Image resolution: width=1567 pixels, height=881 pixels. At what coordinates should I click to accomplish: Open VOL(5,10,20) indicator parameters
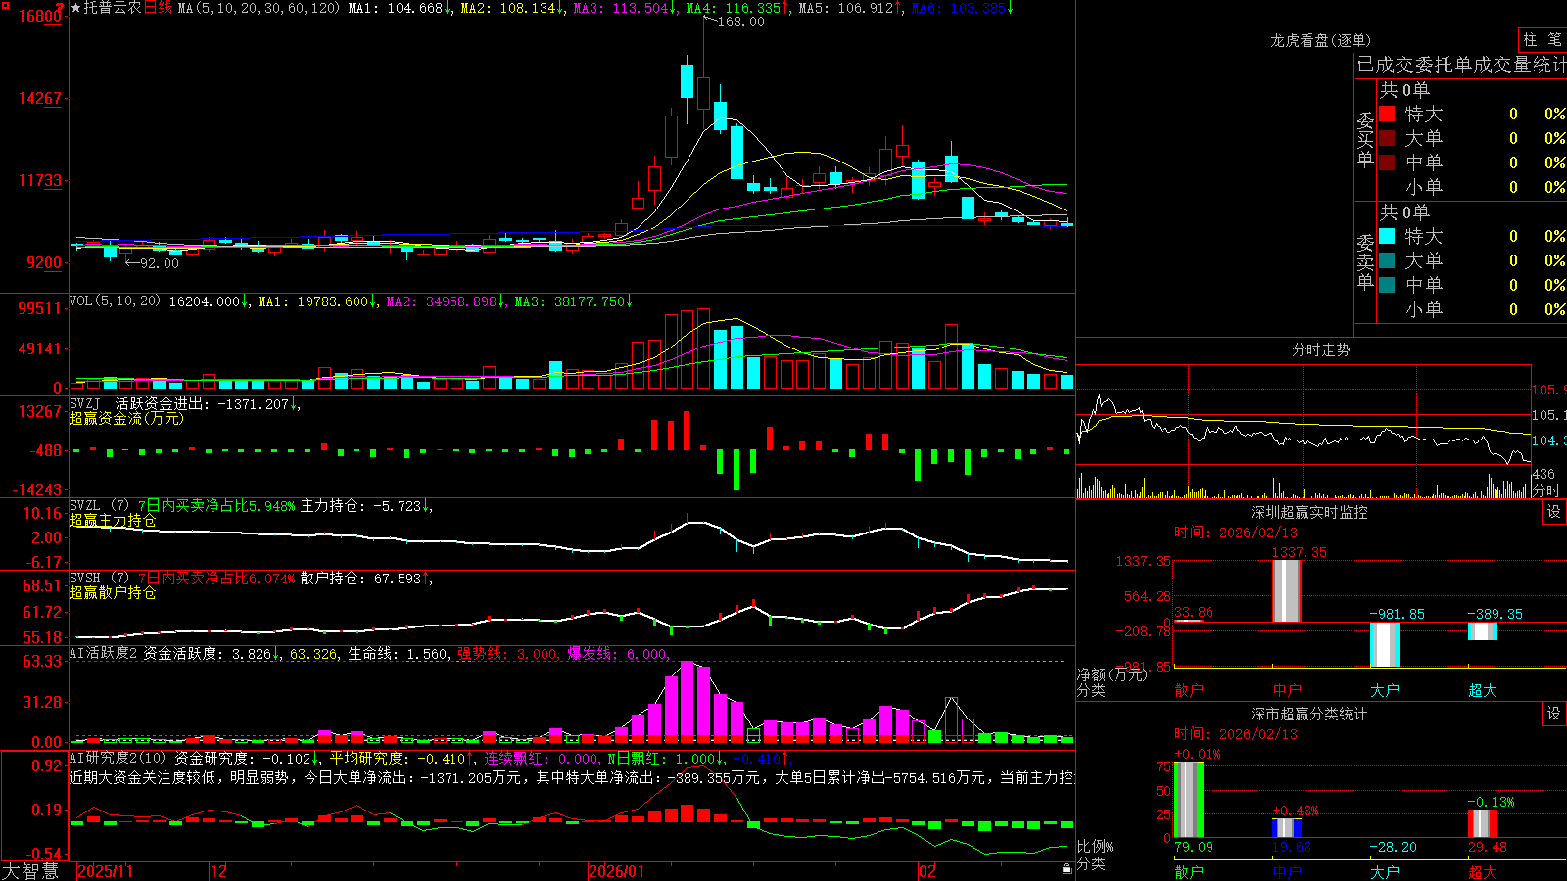pyautogui.click(x=115, y=301)
